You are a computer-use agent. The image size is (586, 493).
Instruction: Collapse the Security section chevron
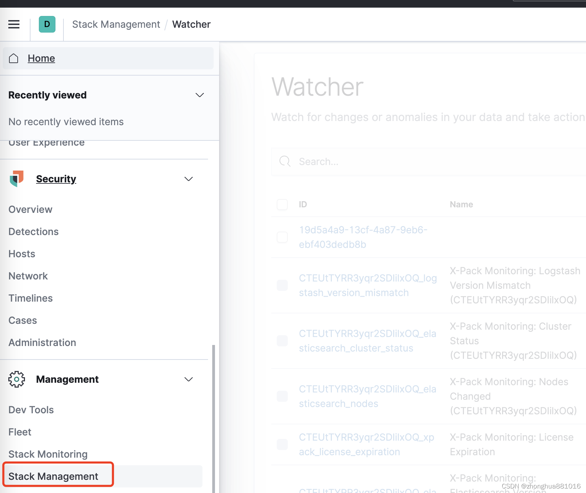coord(189,179)
